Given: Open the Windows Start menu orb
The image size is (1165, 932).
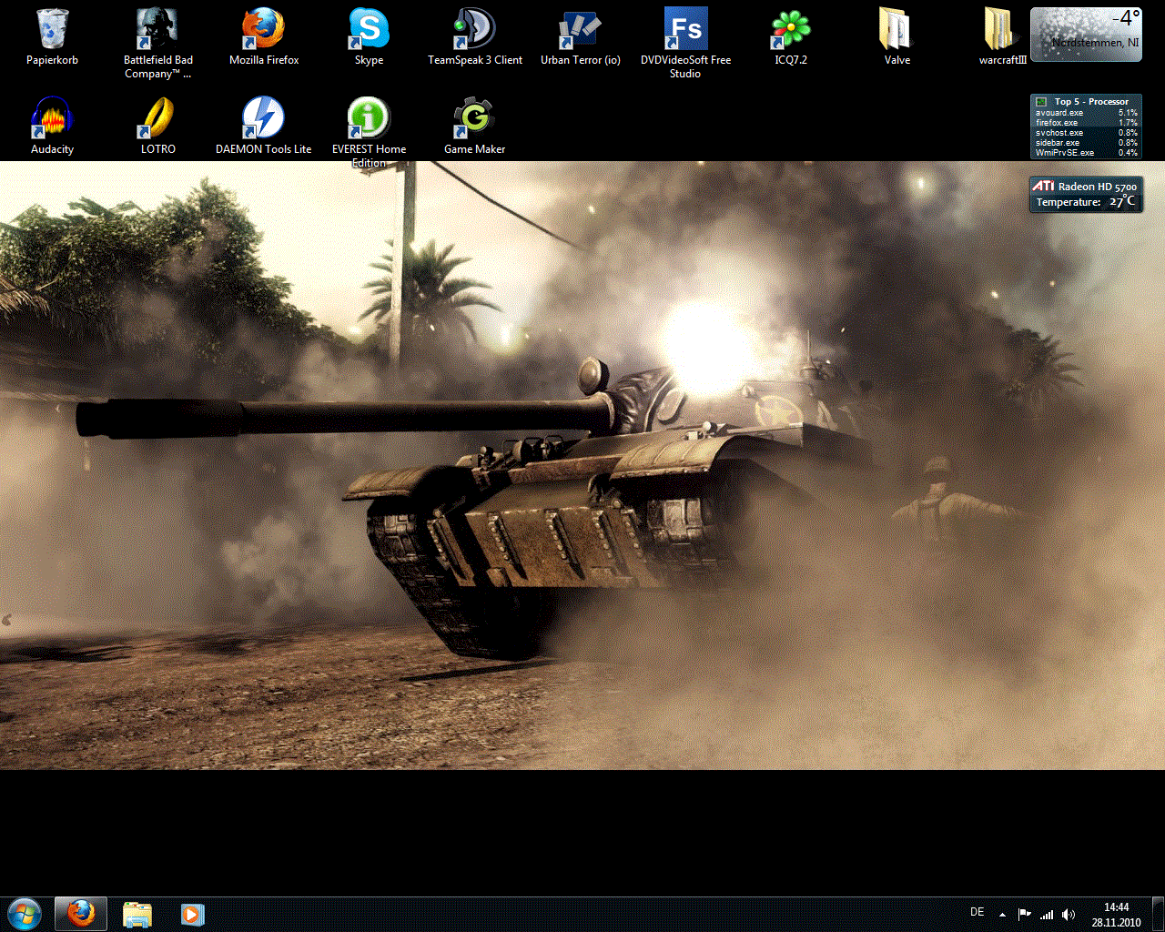Looking at the screenshot, I should (x=25, y=914).
